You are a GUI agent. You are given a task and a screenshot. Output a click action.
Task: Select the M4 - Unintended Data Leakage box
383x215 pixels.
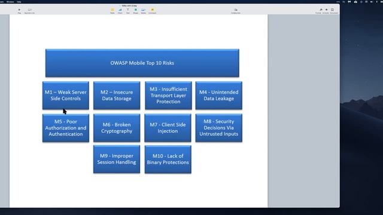coord(219,96)
